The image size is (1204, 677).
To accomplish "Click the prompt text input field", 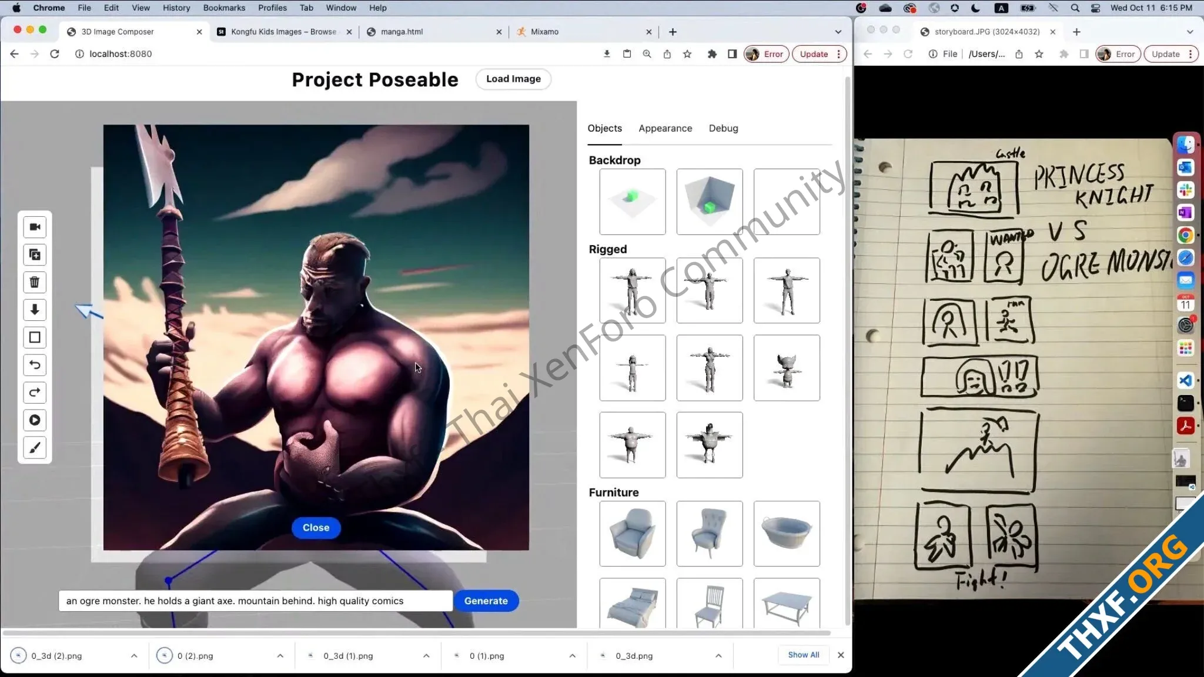I will tap(255, 601).
